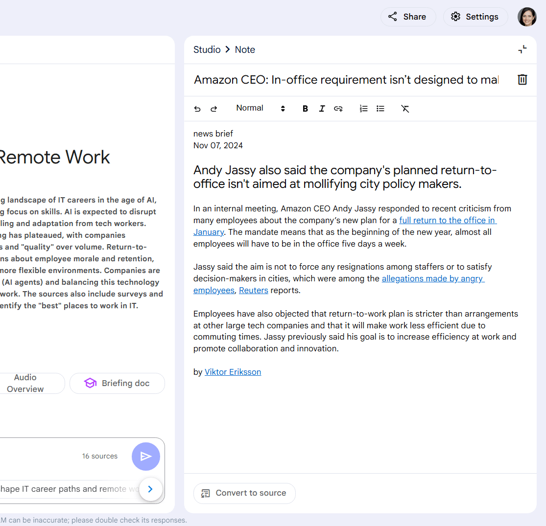The height and width of the screenshot is (526, 546).
Task: Open the Normal text style dropdown
Action: coord(260,108)
